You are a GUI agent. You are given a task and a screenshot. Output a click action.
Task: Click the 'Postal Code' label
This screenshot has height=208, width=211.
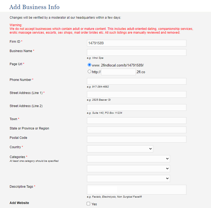(18, 138)
